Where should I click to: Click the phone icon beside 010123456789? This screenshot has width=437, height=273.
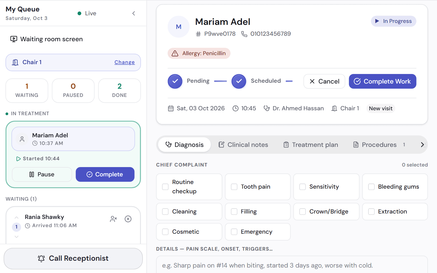coord(244,34)
